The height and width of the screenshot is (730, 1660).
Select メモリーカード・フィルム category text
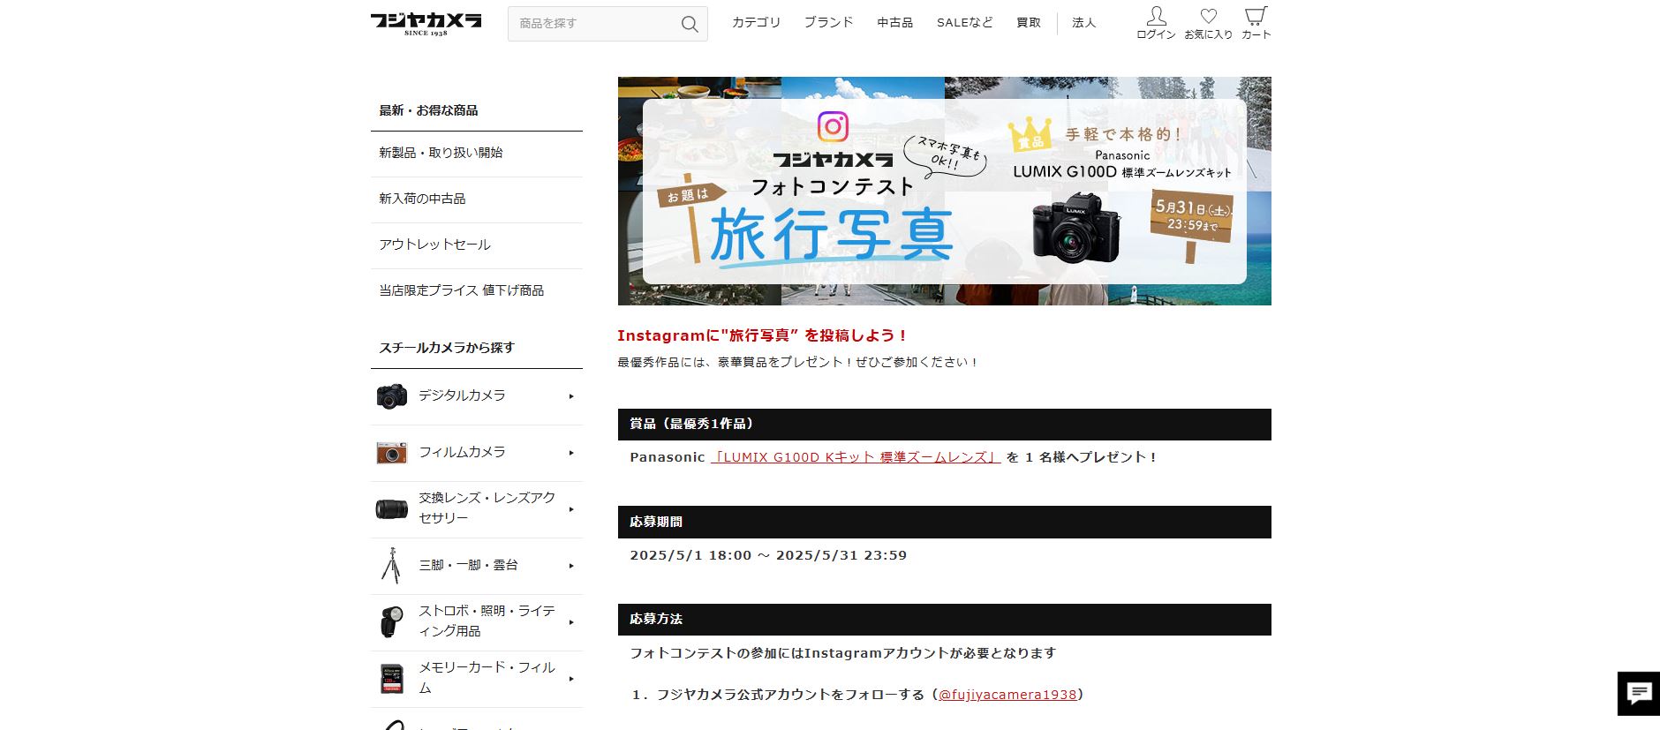pos(487,677)
